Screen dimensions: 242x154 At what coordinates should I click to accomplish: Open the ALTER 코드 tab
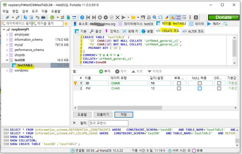193,31
